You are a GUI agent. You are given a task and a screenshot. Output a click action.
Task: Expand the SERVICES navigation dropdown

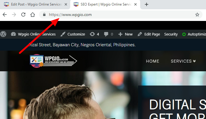[x=183, y=61]
